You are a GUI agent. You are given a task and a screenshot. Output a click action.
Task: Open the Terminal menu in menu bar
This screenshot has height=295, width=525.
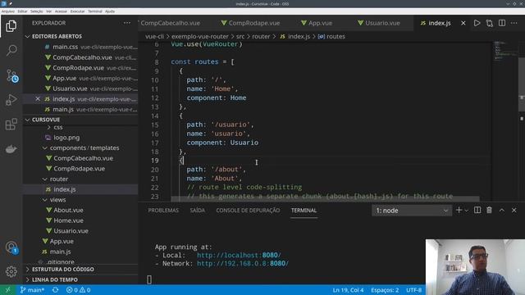pos(95,11)
